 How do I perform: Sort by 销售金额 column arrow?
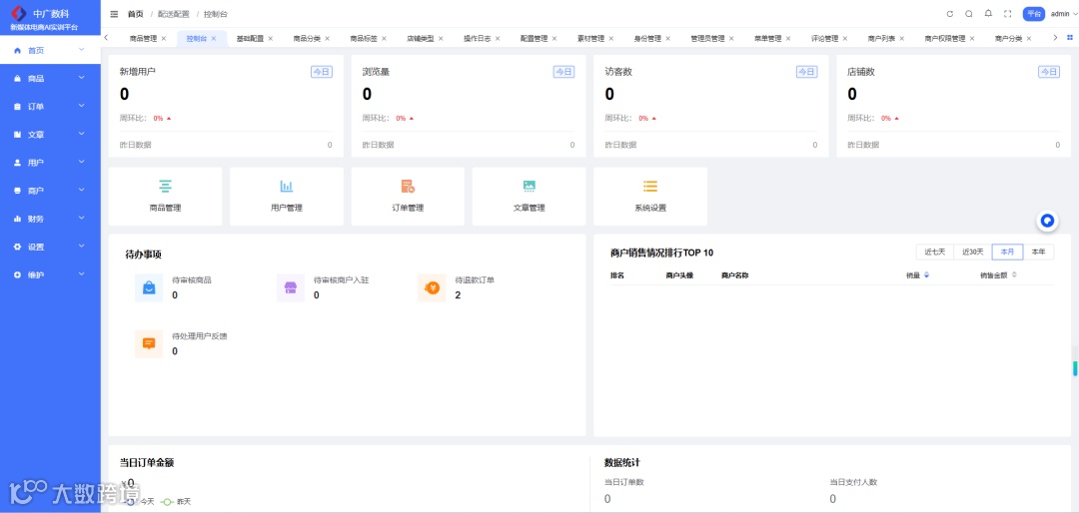[x=1014, y=275]
